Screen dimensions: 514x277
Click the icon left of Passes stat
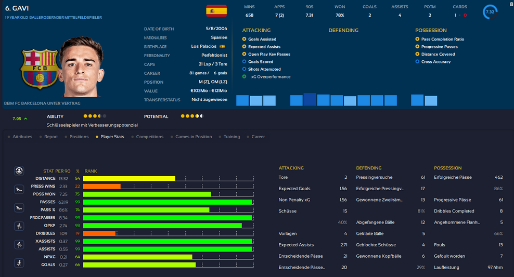point(19,208)
